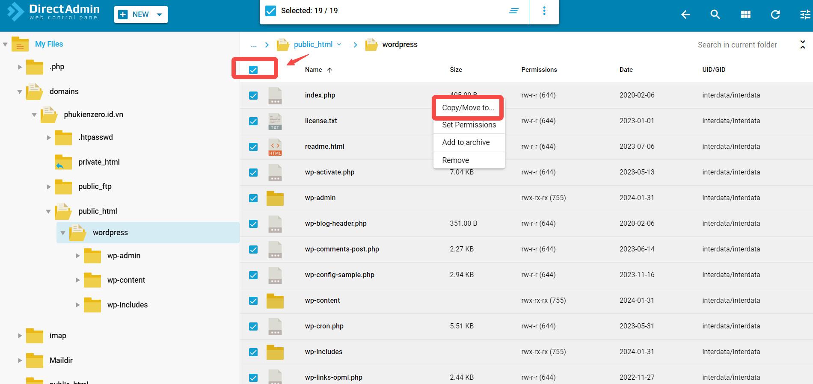813x384 pixels.
Task: Uncheck the index.php checkbox
Action: (x=253, y=95)
